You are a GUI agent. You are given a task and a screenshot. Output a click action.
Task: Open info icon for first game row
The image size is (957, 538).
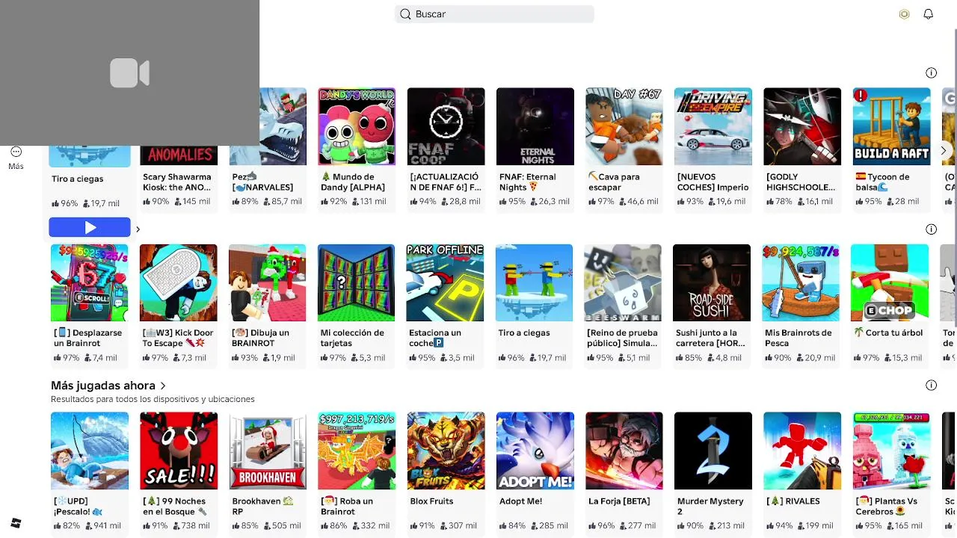click(931, 72)
